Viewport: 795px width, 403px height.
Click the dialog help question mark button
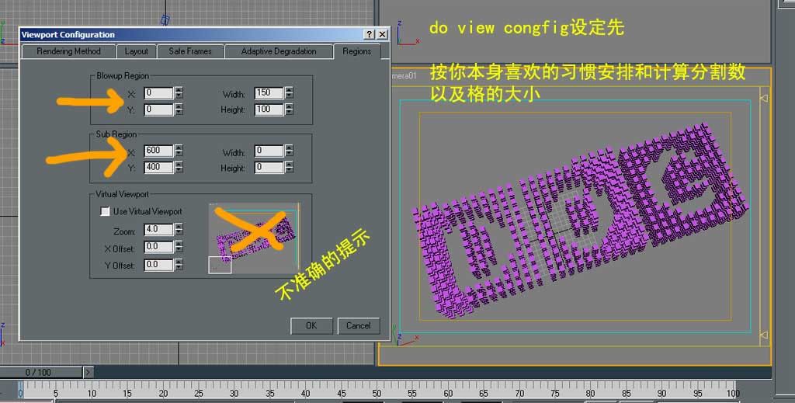tap(369, 35)
